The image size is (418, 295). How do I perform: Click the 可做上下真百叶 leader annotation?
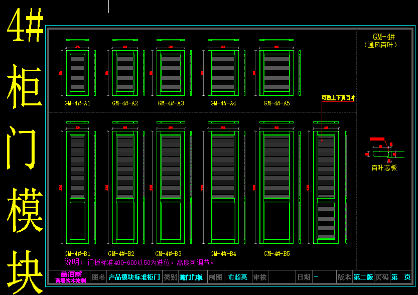[338, 98]
